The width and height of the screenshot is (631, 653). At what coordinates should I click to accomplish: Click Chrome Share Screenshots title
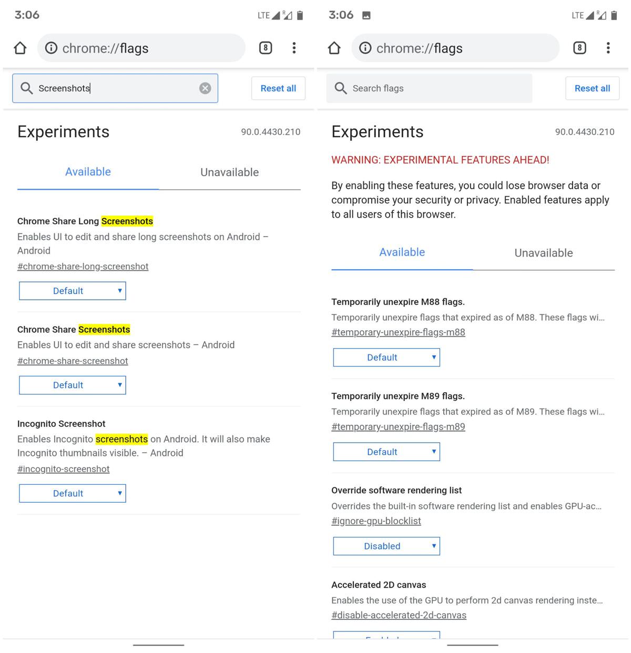pyautogui.click(x=74, y=330)
